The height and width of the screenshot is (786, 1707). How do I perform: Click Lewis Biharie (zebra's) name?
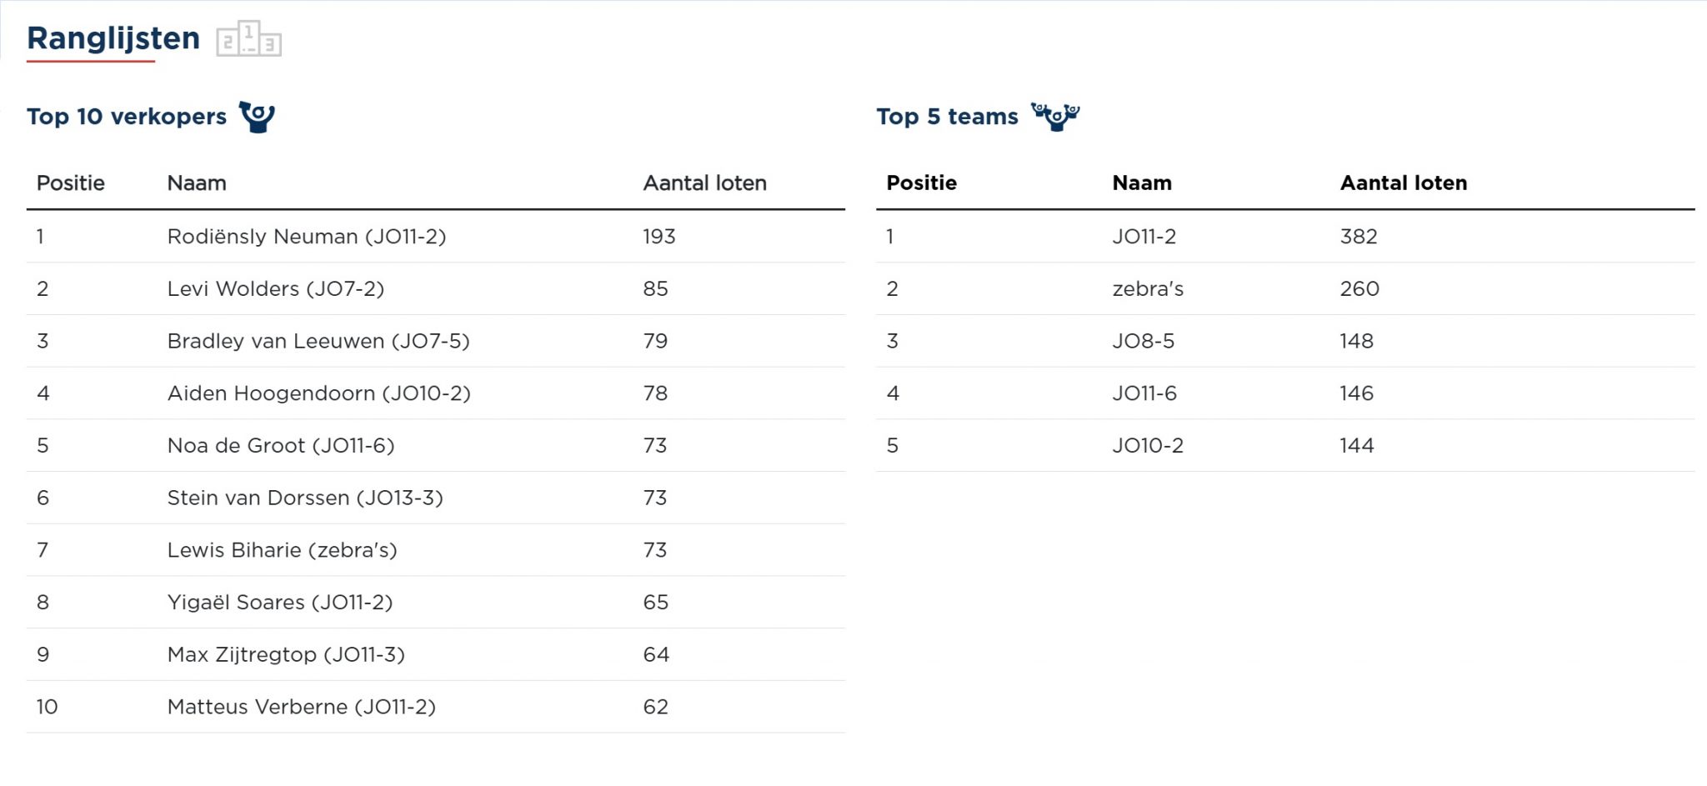click(282, 550)
